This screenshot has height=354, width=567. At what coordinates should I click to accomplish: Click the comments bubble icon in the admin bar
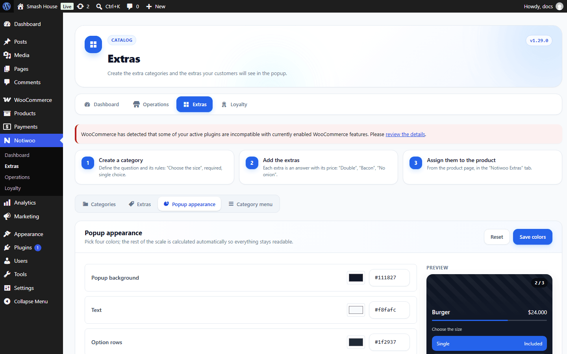coord(130,6)
